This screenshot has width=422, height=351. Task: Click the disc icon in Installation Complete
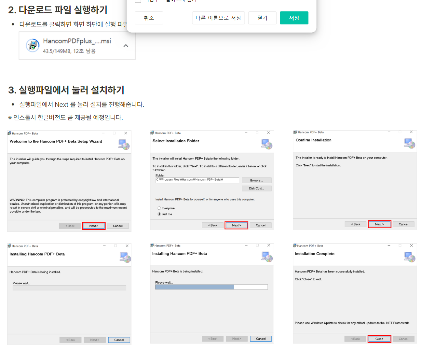tap(410, 257)
